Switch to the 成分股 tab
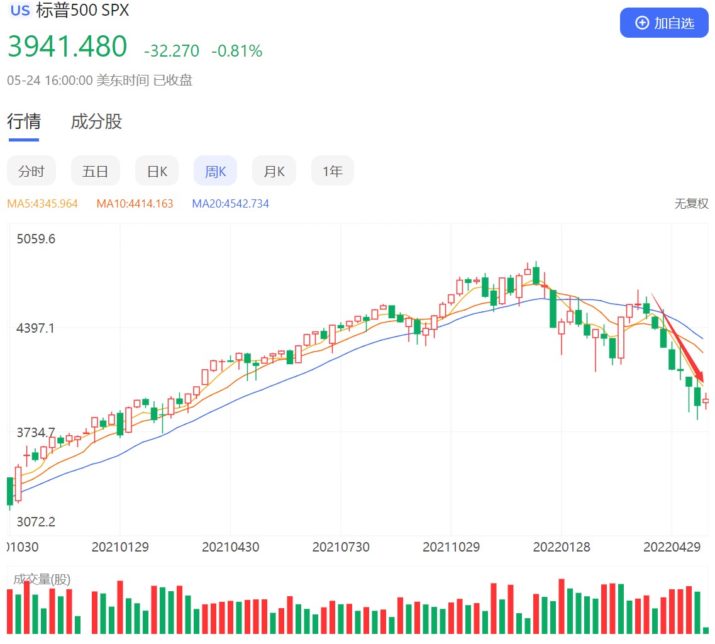This screenshot has width=715, height=644. pos(96,121)
